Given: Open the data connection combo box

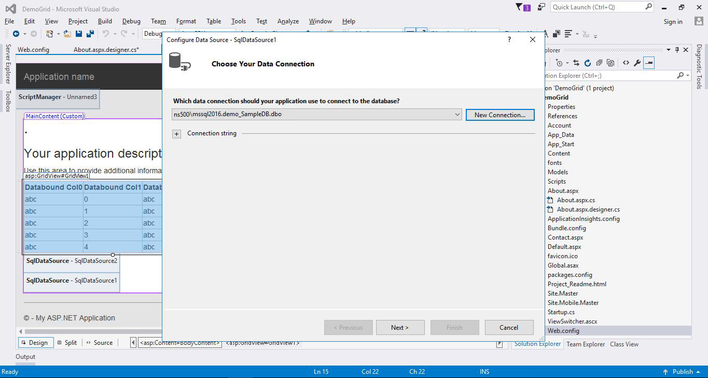Looking at the screenshot, I should pos(316,114).
